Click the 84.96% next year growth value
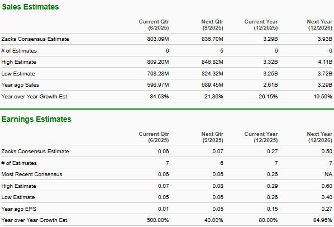 [322, 220]
